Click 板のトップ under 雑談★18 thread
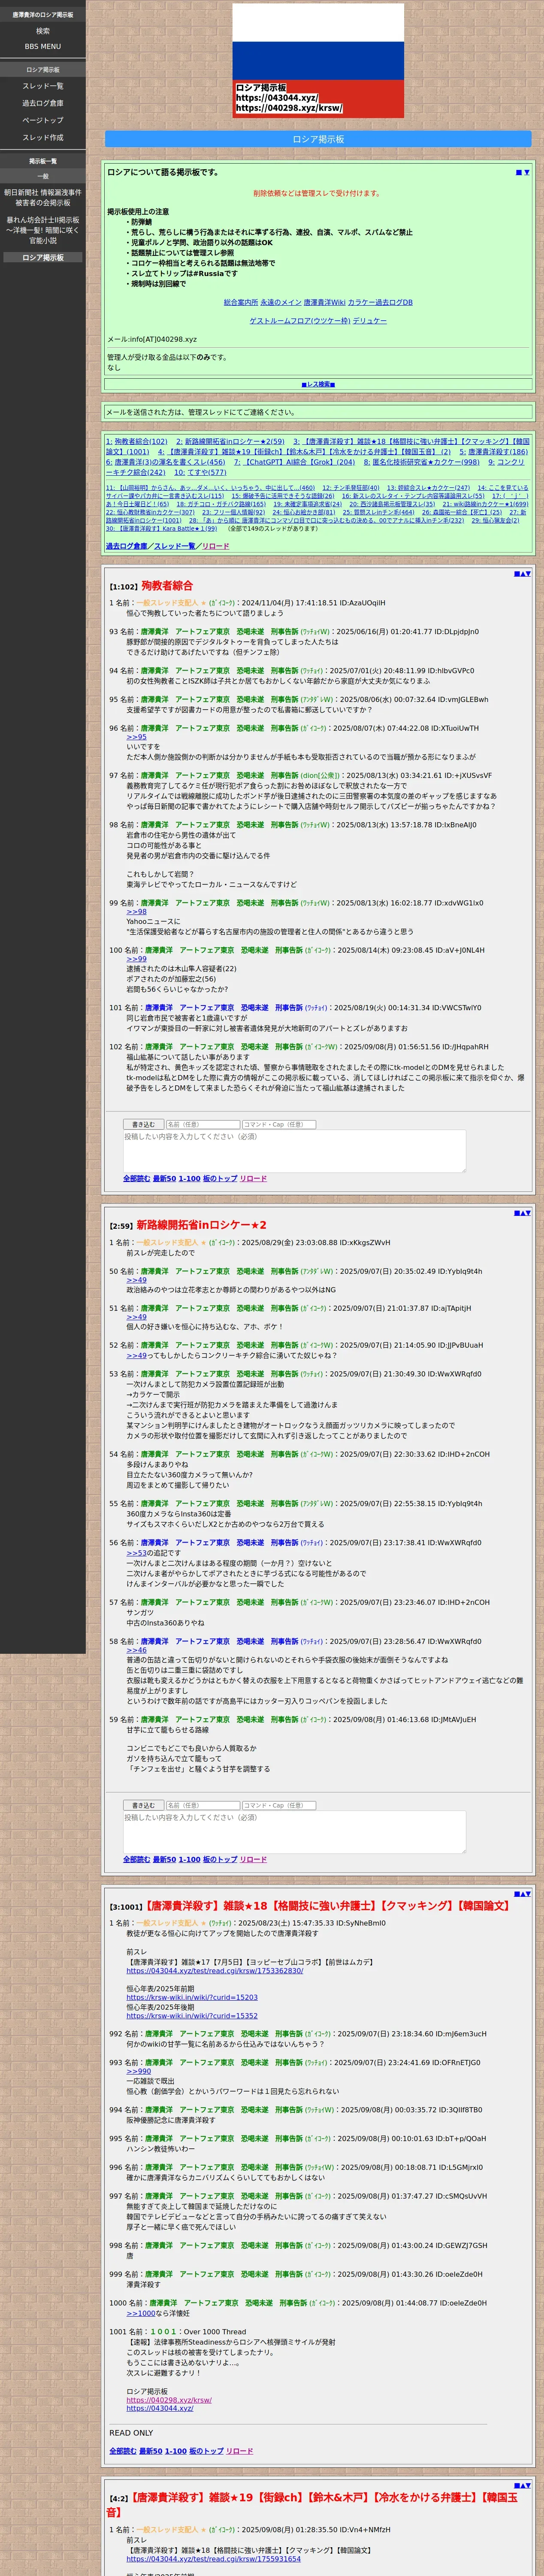Image resolution: width=544 pixels, height=2576 pixels. coord(207,2451)
